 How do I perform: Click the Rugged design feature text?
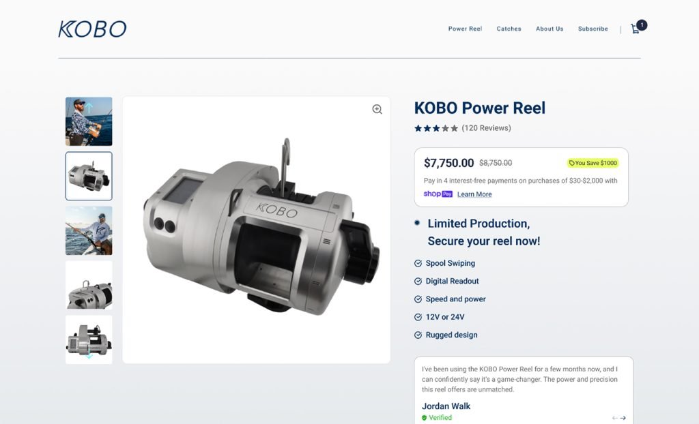click(x=451, y=335)
